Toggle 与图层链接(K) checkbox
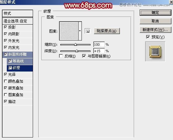Image resolution: width=173 pixels, height=140 pixels. click(84, 56)
